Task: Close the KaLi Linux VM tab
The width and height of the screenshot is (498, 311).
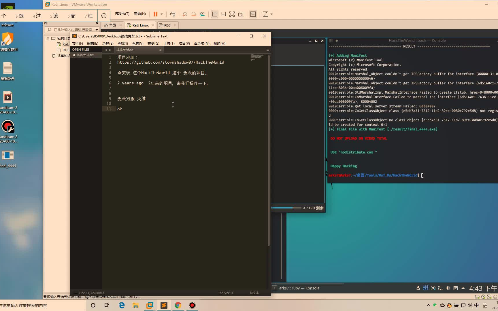Action: [153, 25]
